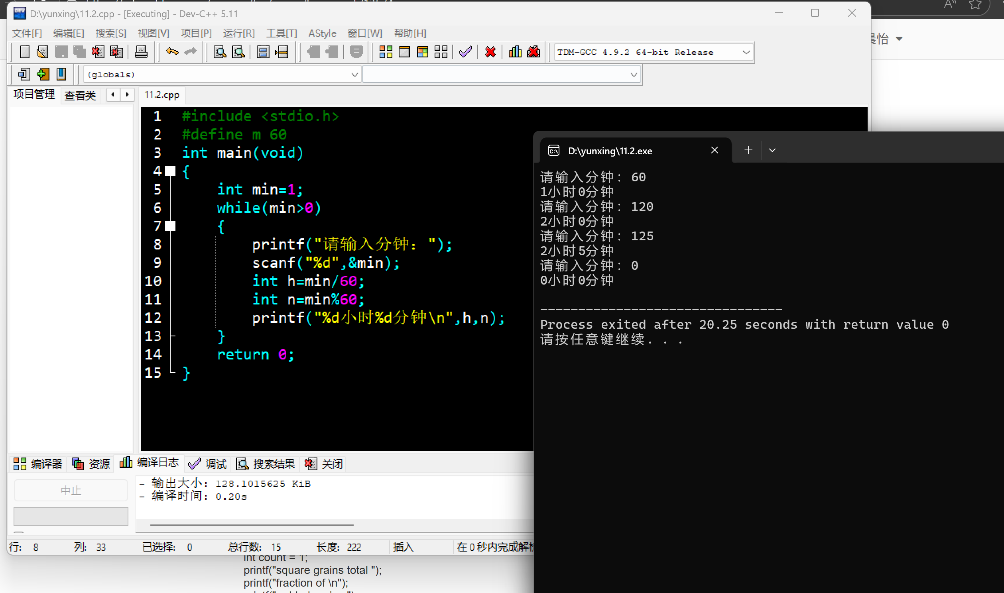Collapse the fold marker at line 7
This screenshot has height=593, width=1004.
tap(171, 226)
